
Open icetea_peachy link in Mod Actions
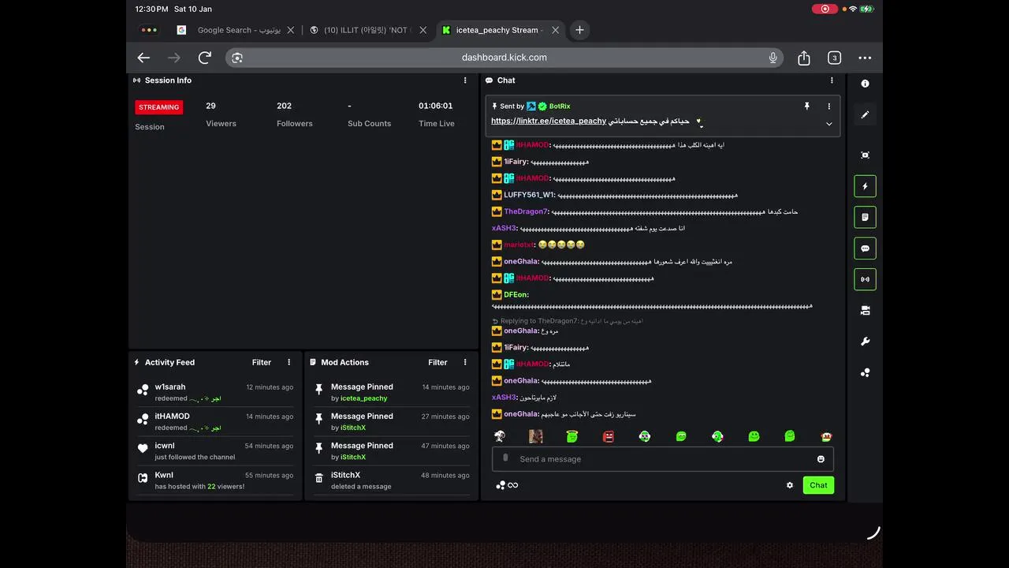pyautogui.click(x=363, y=398)
